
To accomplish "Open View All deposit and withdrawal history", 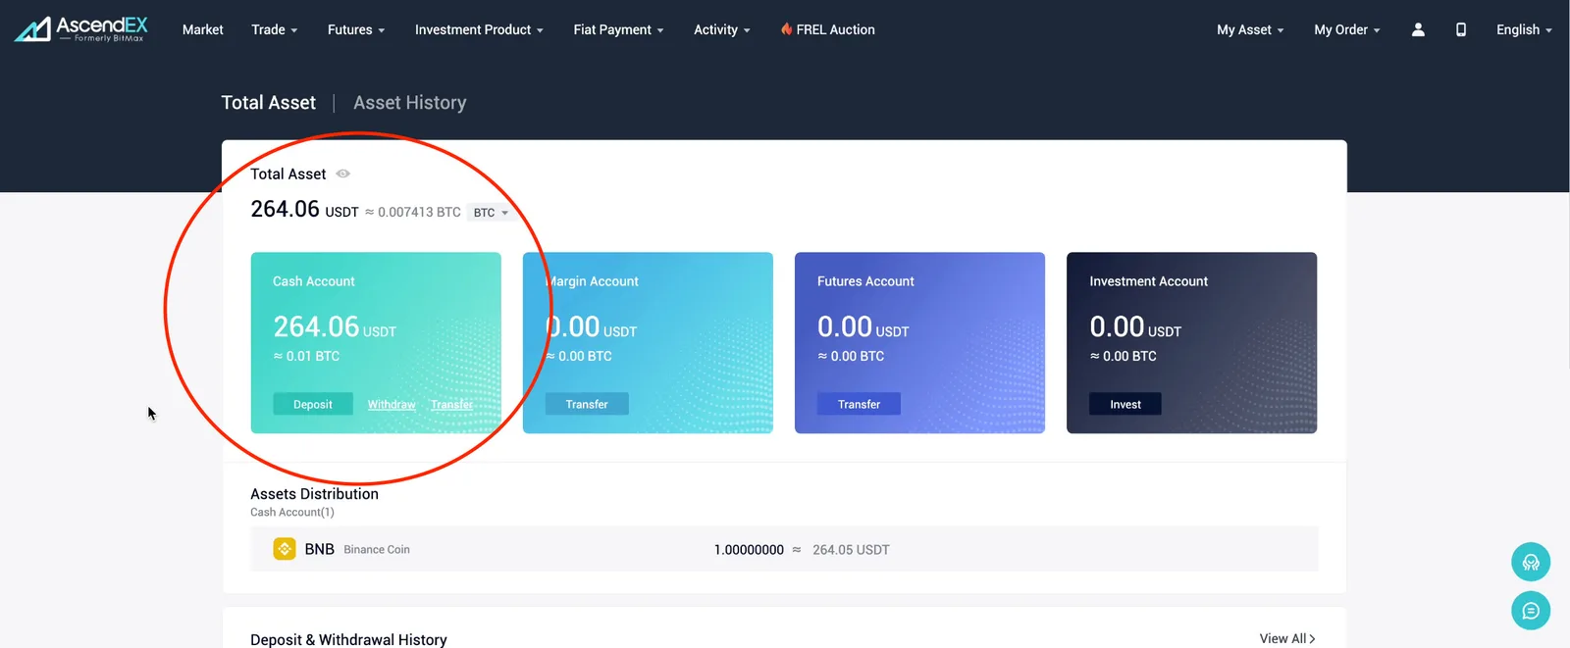I will [1287, 638].
